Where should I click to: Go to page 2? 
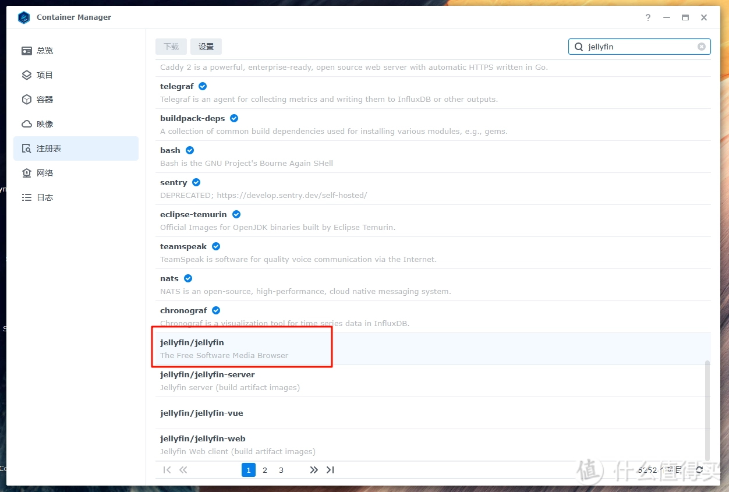tap(265, 470)
